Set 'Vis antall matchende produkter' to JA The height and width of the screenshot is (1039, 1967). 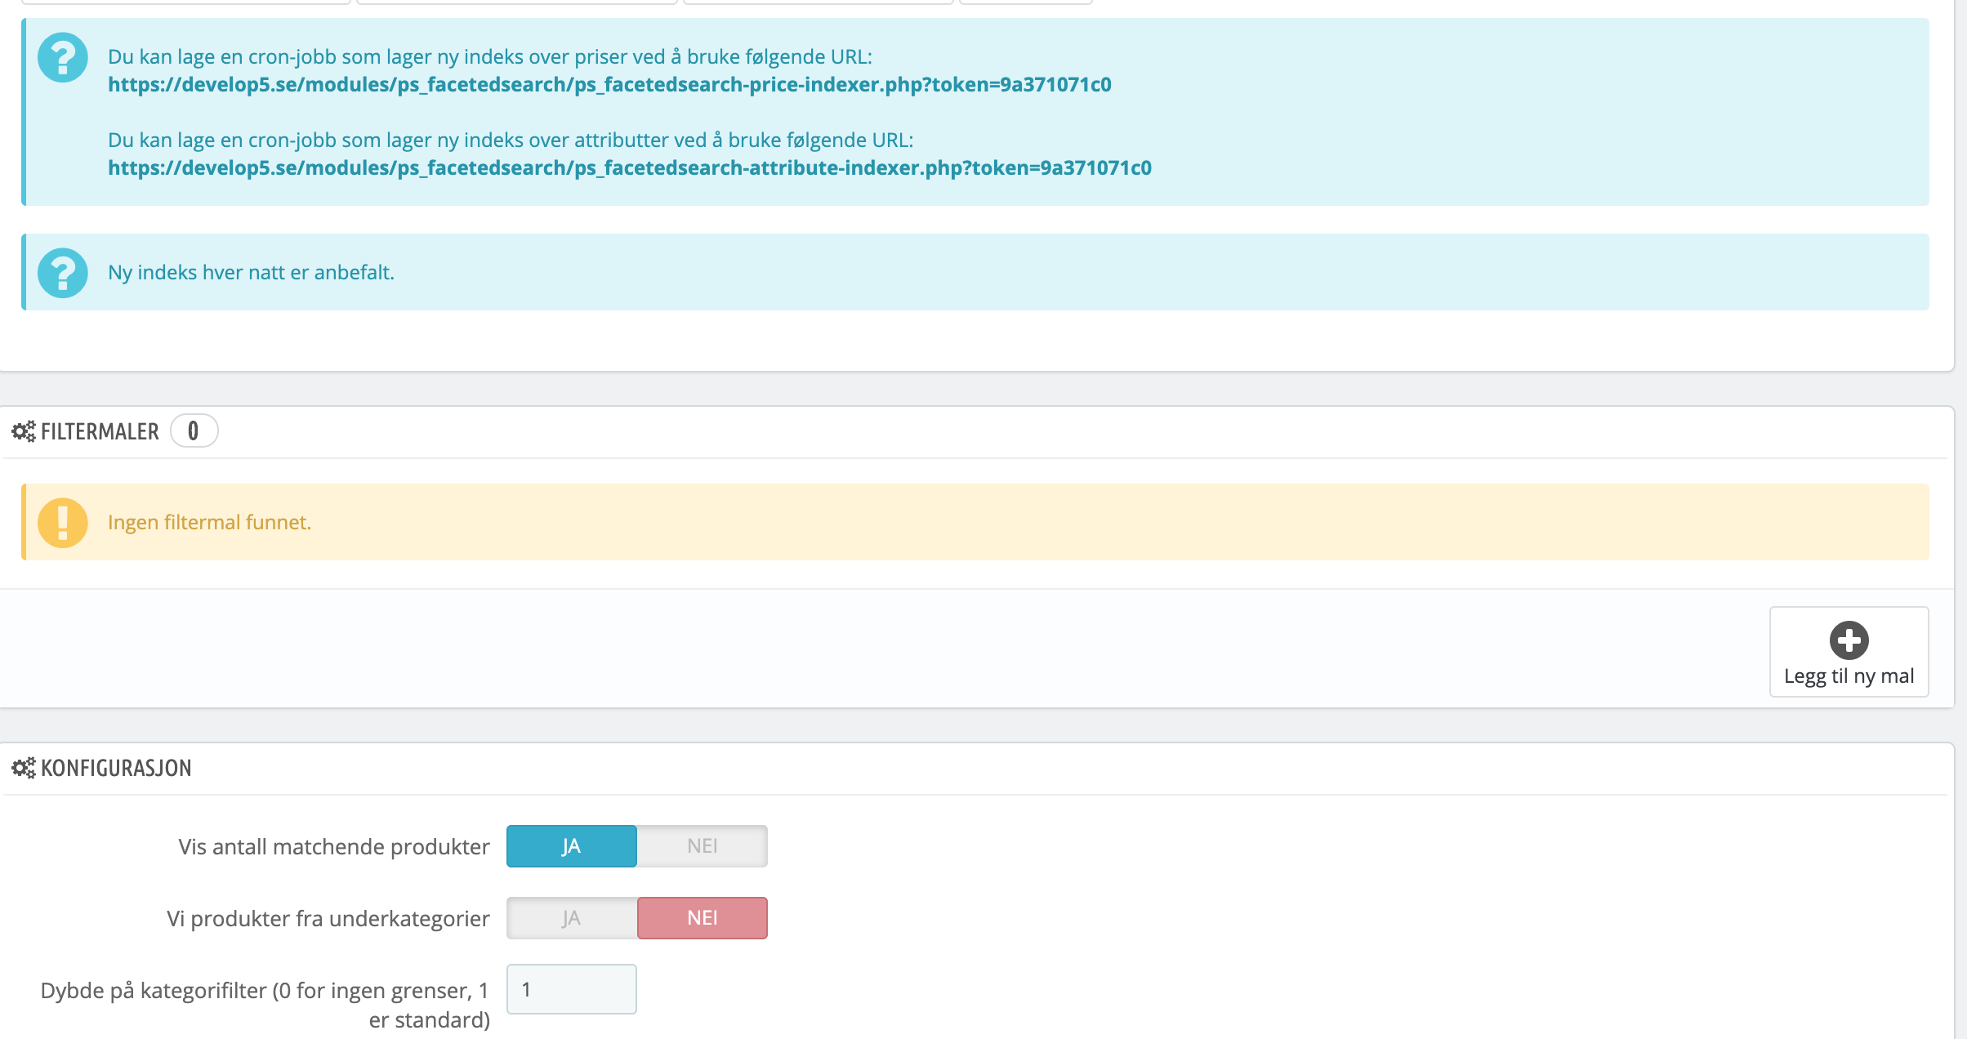coord(571,846)
